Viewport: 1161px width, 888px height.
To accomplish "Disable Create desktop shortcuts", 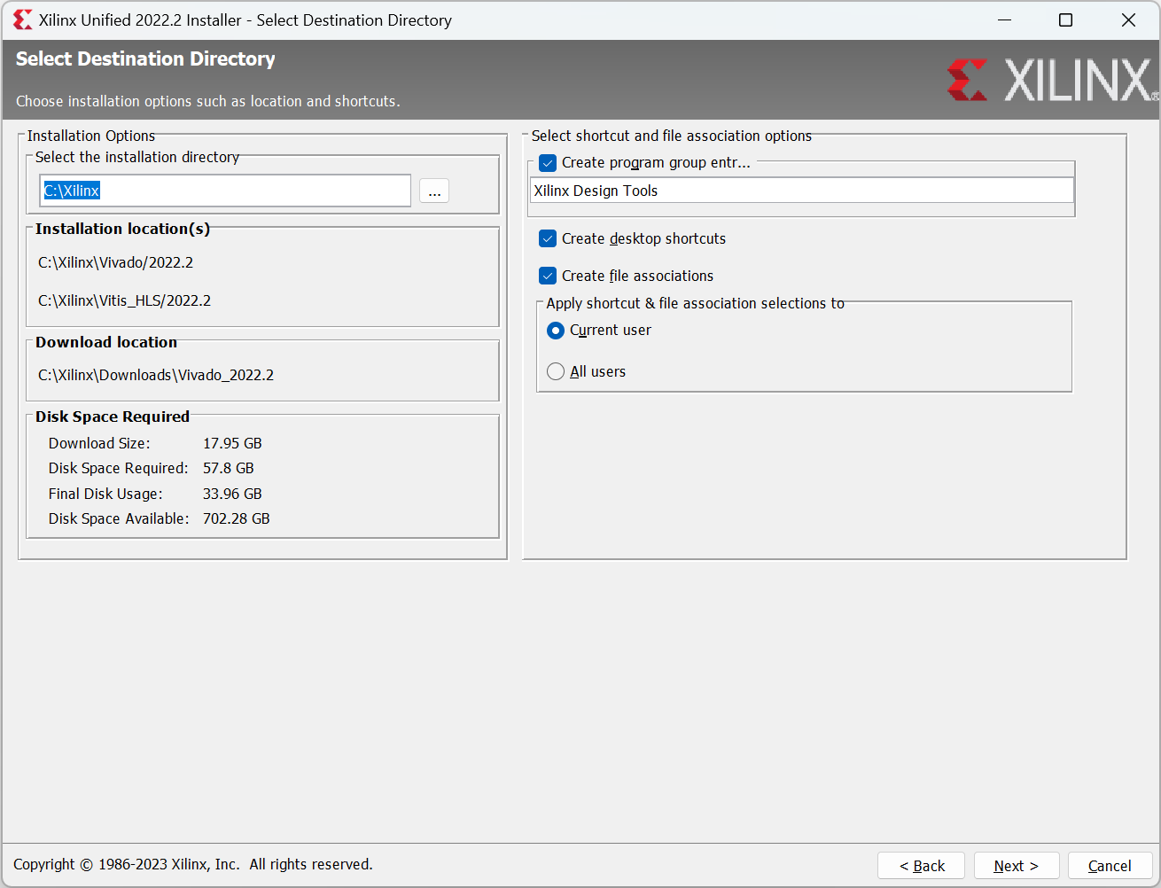I will pyautogui.click(x=547, y=238).
